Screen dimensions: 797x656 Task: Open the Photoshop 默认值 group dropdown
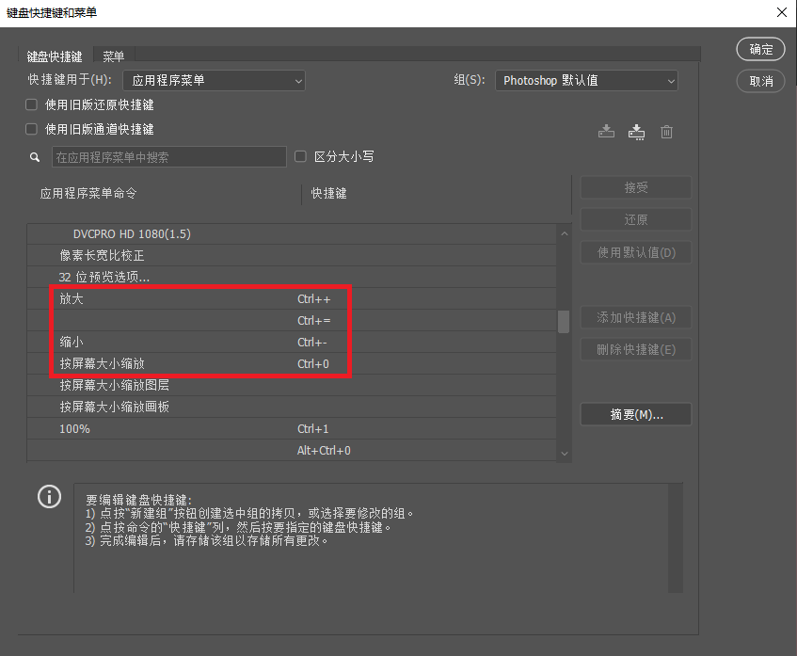tap(586, 80)
